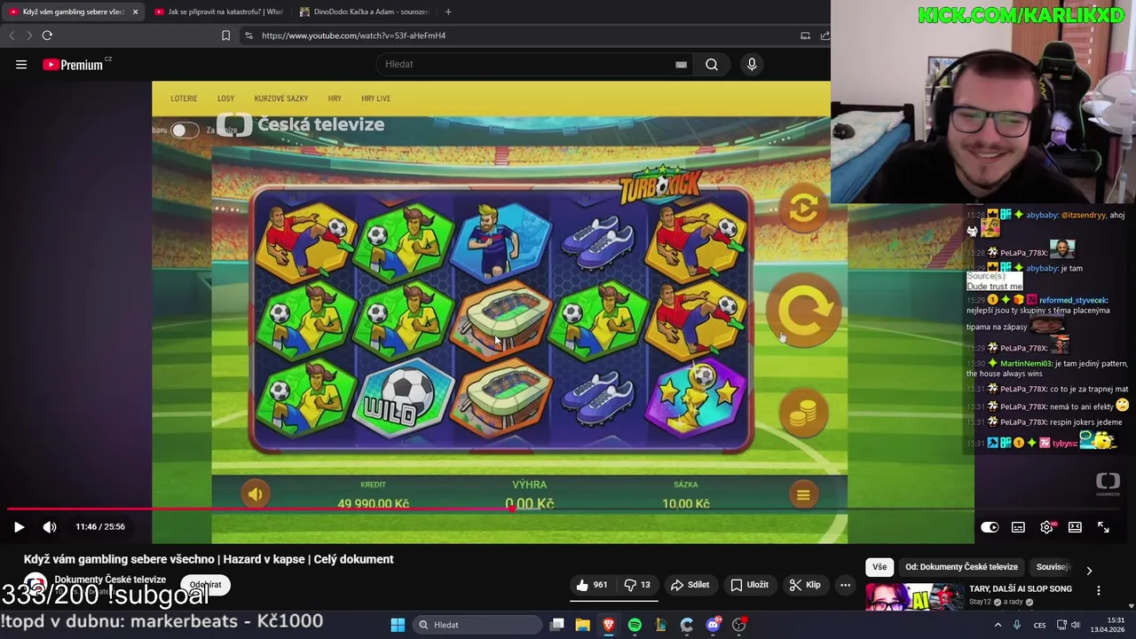
Task: Save the video with Uložit
Action: (x=749, y=585)
